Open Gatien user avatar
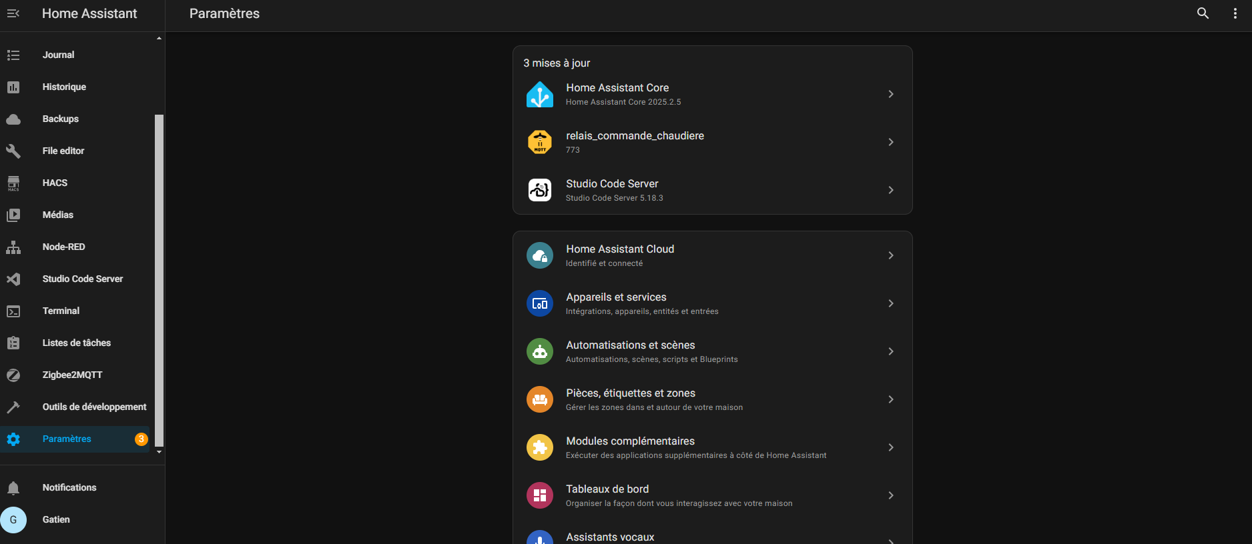Viewport: 1252px width, 544px height. click(13, 520)
